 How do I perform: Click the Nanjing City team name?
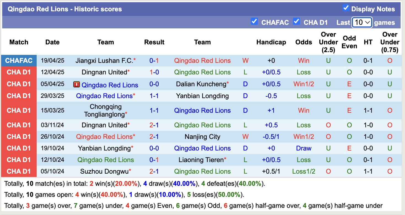(202, 136)
